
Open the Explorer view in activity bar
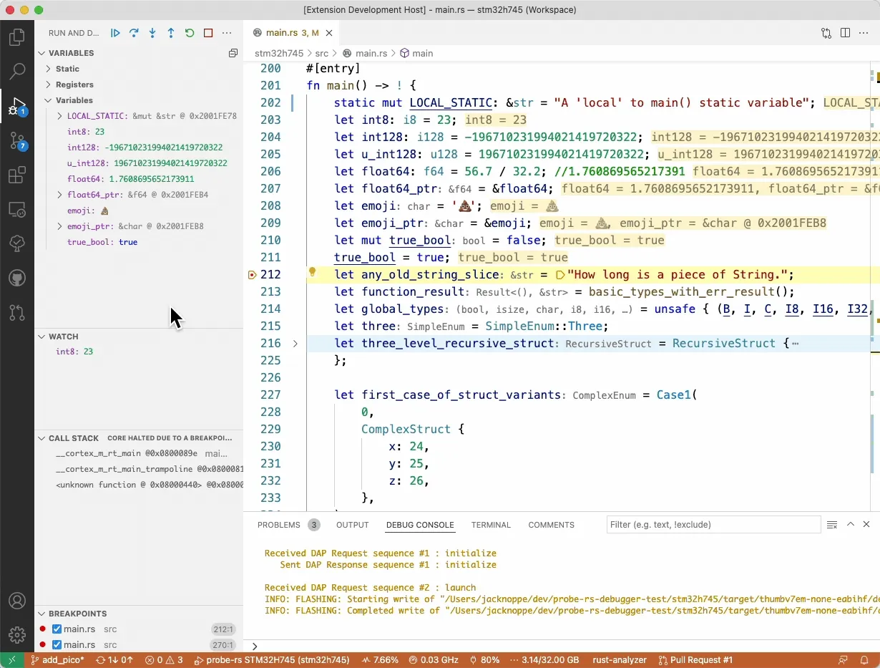coord(17,37)
